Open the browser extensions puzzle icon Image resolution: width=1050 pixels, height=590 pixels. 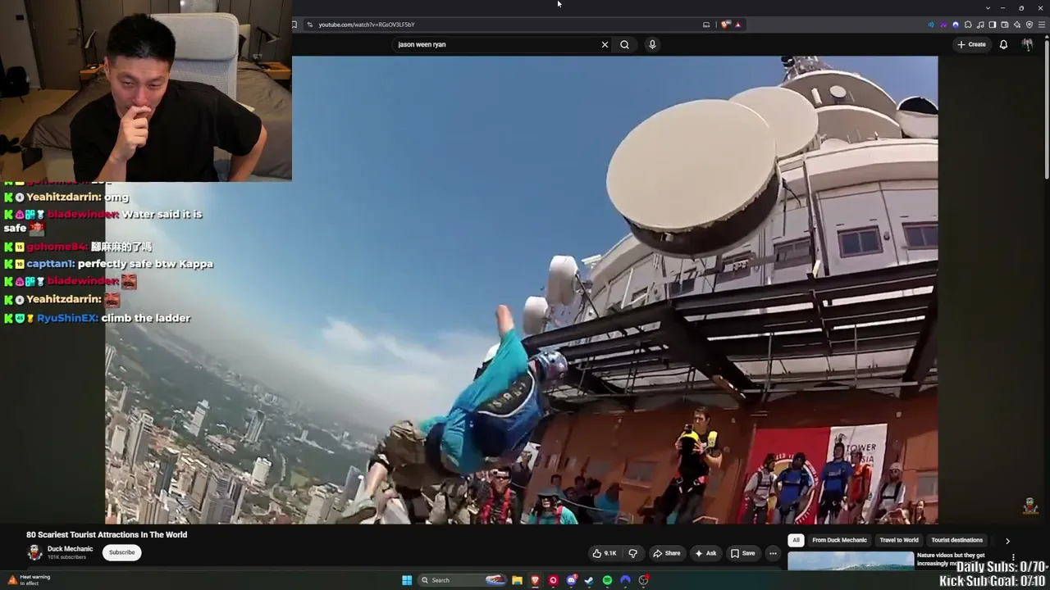tap(968, 25)
